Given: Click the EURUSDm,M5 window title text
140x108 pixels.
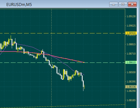Looking at the screenshot, I should [19, 5].
